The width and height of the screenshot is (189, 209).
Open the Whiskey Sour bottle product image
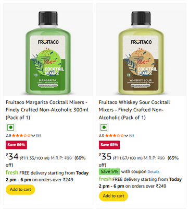point(141,53)
